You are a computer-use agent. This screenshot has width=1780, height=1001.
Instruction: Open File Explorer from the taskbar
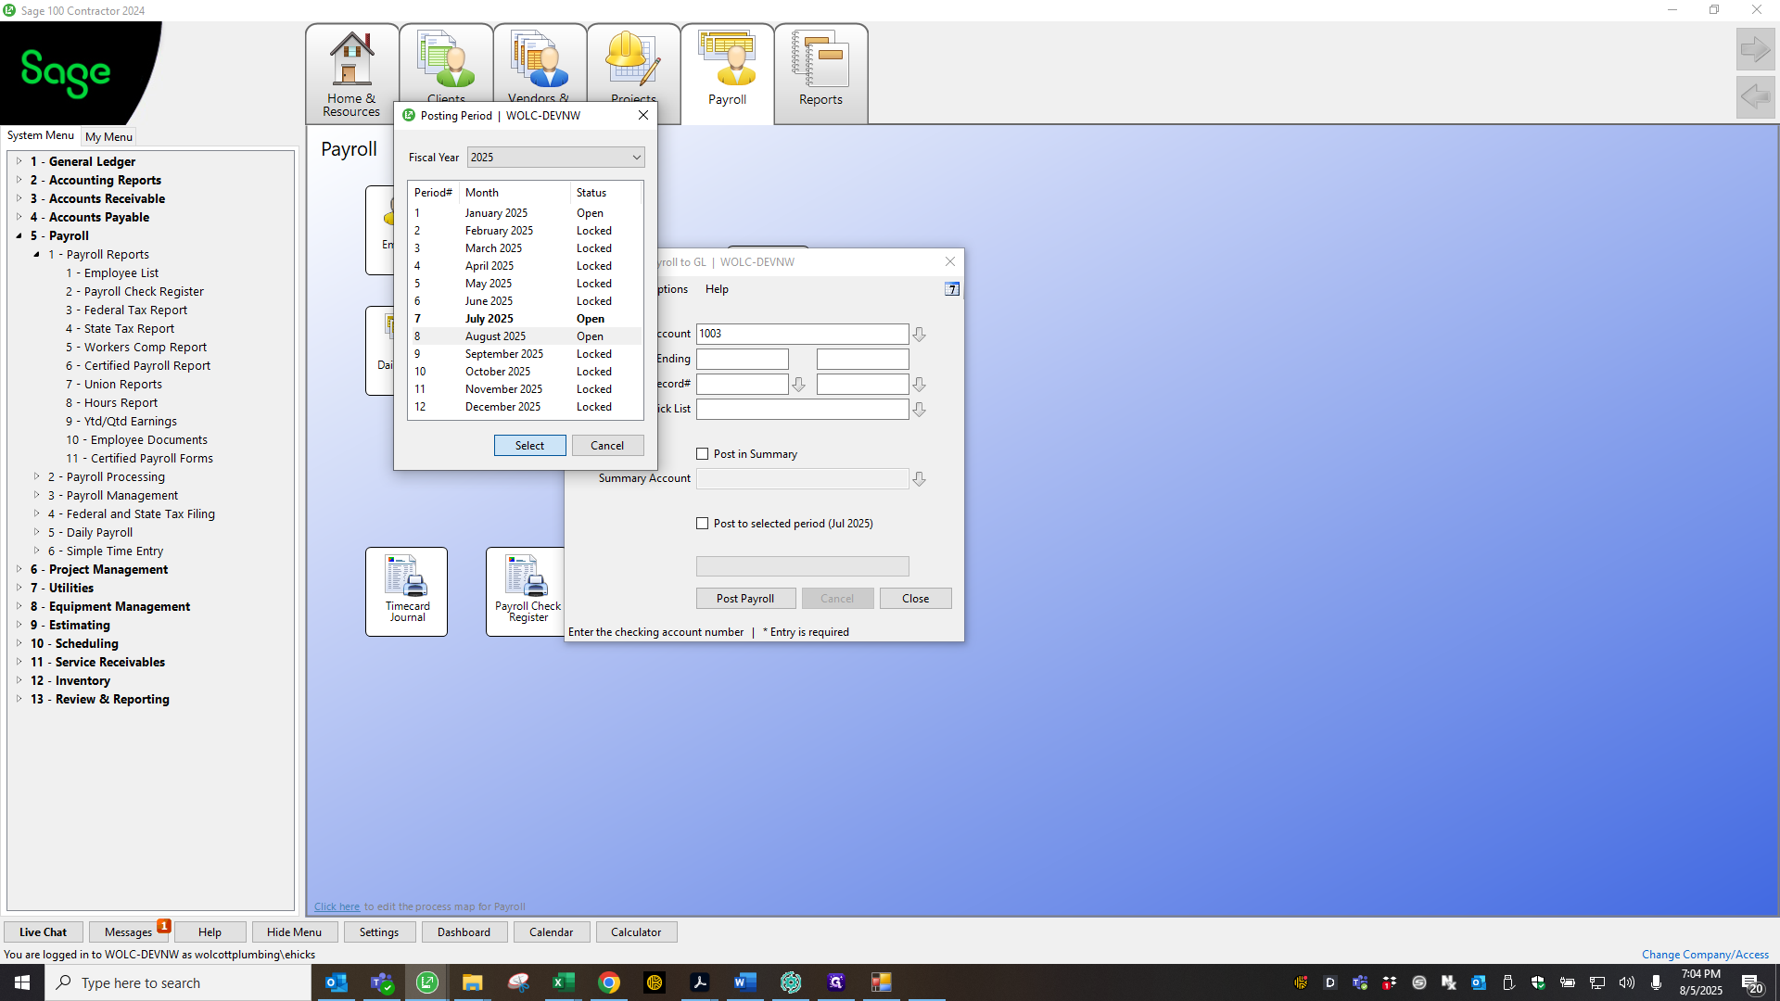[x=473, y=982]
